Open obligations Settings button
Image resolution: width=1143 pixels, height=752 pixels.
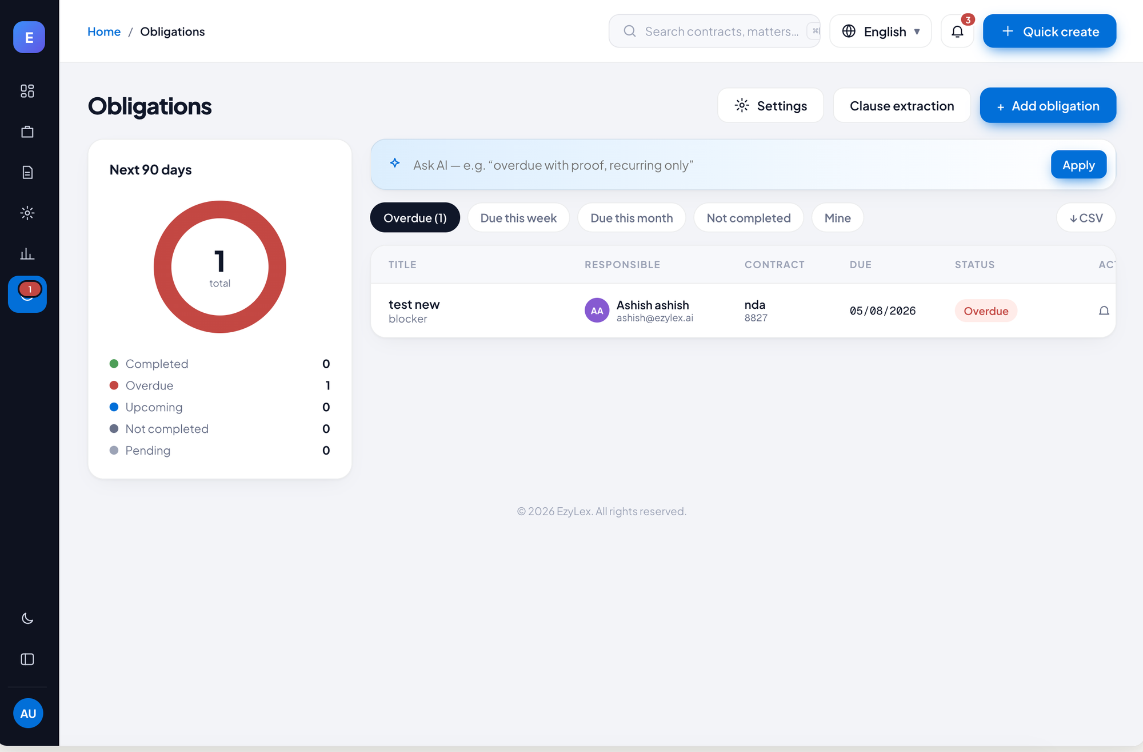click(770, 105)
